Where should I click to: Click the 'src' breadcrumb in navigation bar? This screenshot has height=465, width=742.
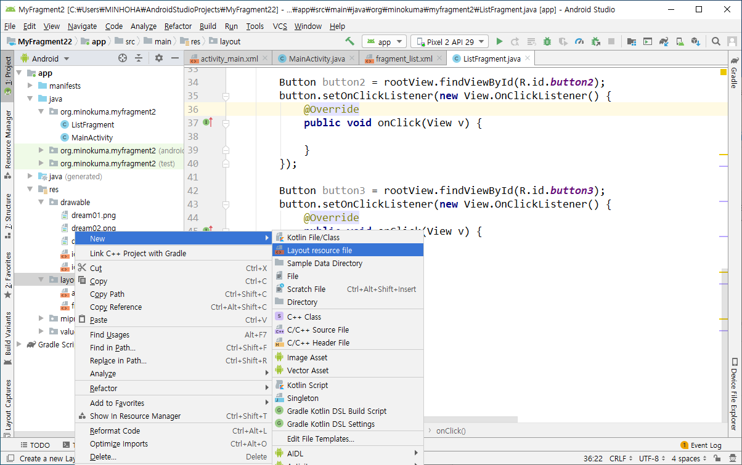130,42
